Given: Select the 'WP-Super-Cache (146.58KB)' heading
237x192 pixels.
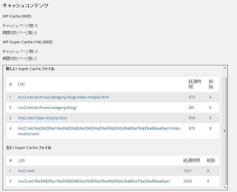Looking at the screenshot, I should [28, 42].
